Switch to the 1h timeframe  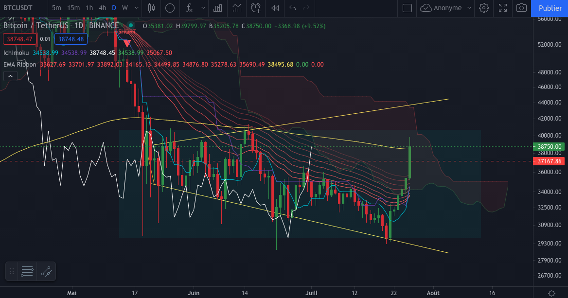click(x=89, y=8)
